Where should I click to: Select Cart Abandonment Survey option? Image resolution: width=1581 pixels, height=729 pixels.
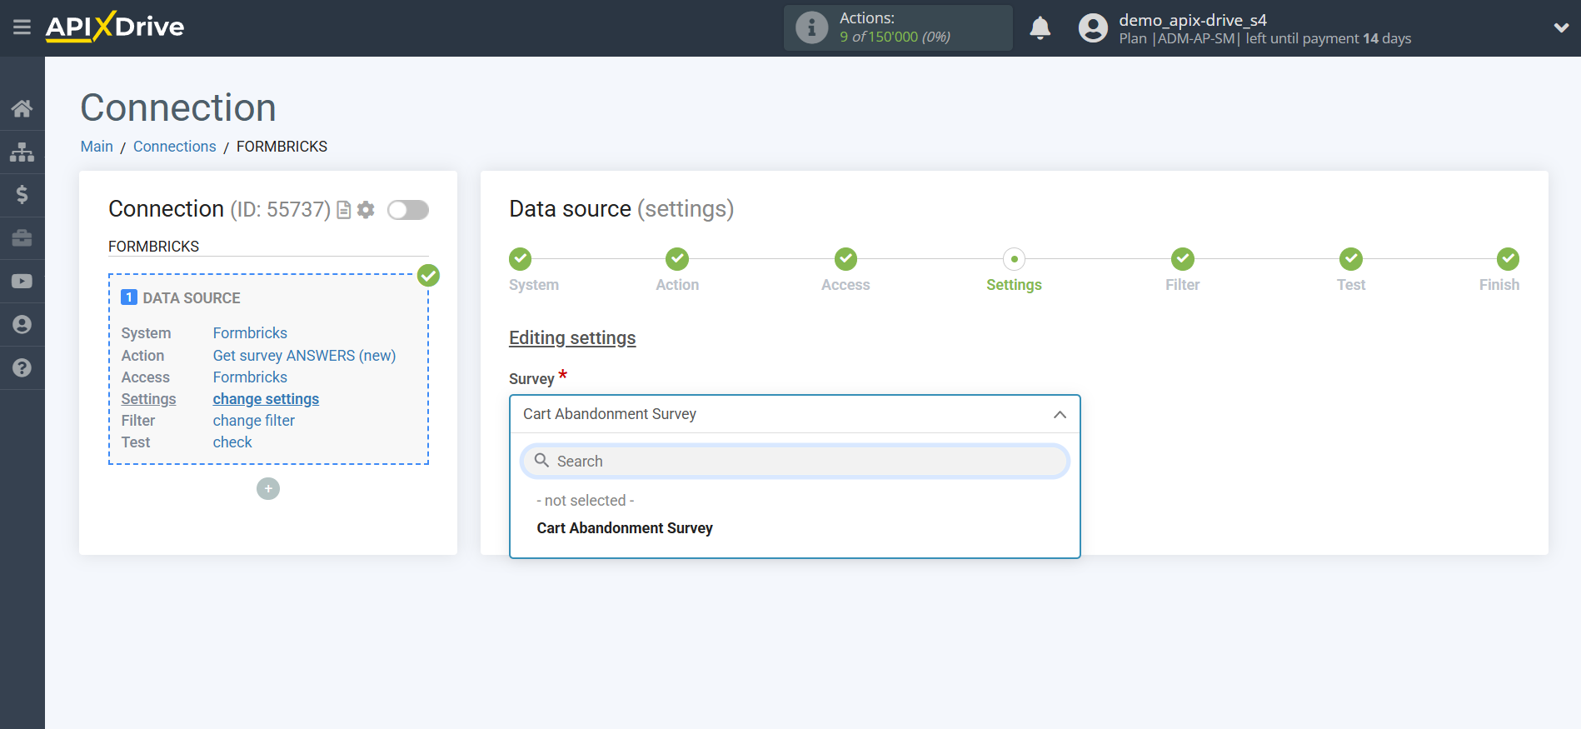625,528
